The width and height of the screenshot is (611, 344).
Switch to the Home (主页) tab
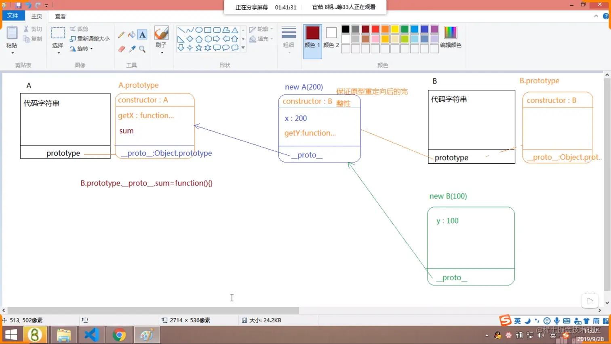point(37,16)
